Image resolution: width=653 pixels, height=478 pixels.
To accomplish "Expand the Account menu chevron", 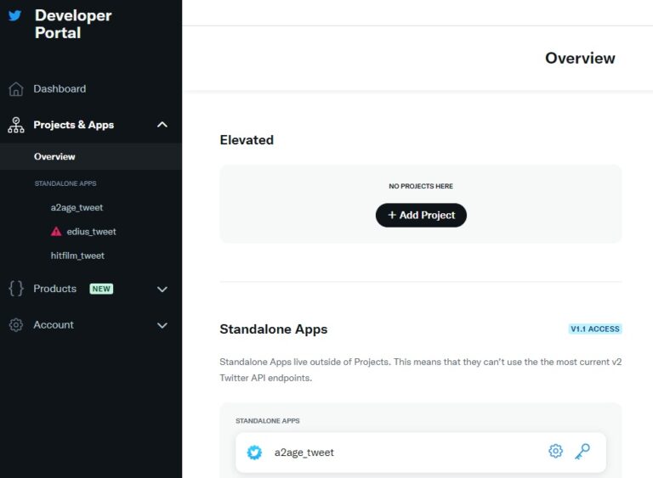I will [x=162, y=325].
